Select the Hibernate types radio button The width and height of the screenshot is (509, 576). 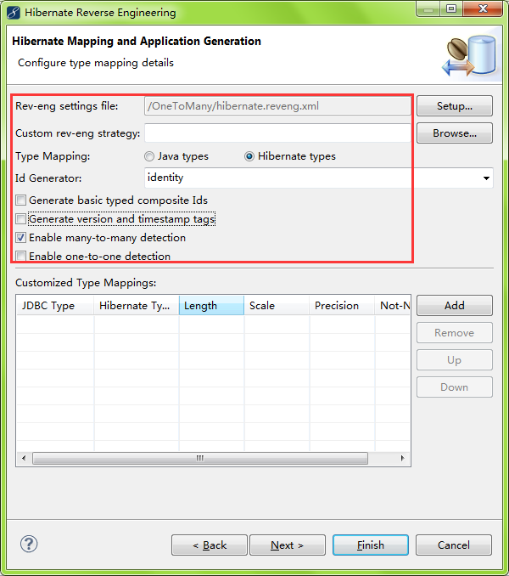point(249,156)
